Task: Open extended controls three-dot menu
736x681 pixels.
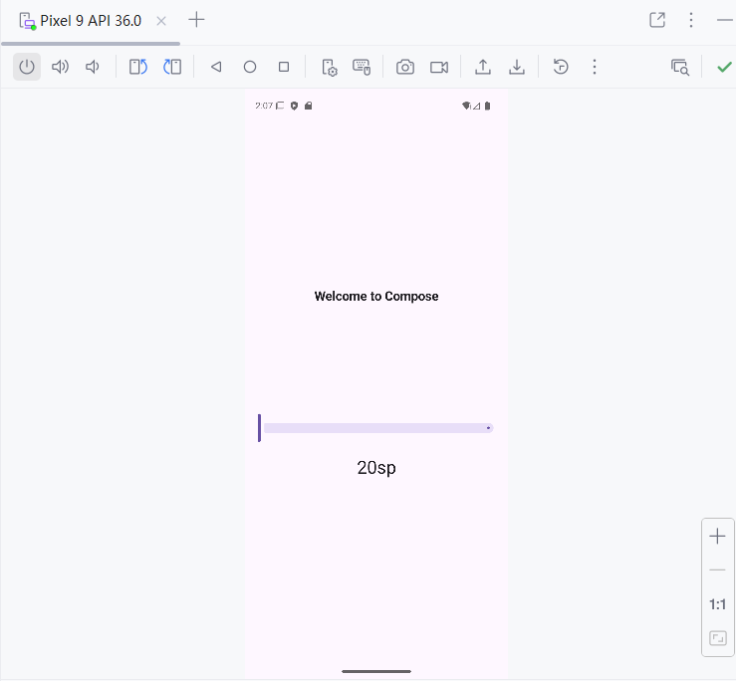Action: coord(595,67)
